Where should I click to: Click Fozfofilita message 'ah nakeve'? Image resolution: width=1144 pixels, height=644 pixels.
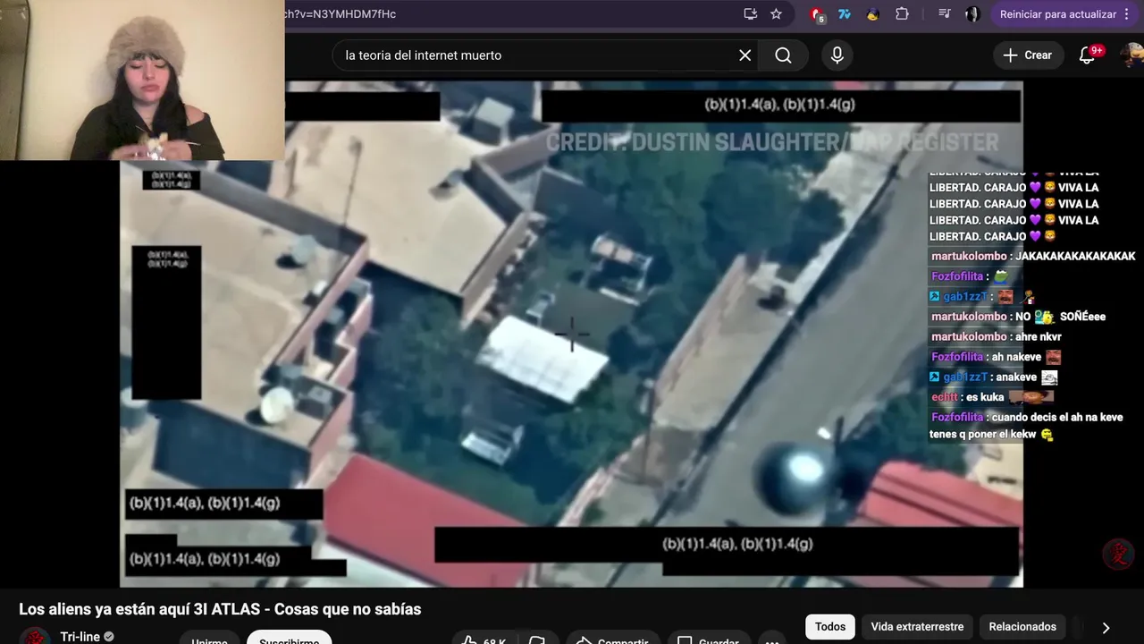point(996,357)
